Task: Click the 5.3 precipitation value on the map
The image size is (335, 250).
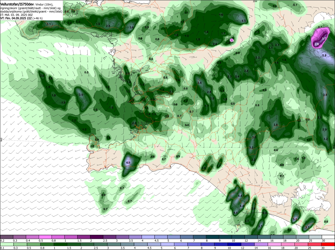Action: coord(295,219)
